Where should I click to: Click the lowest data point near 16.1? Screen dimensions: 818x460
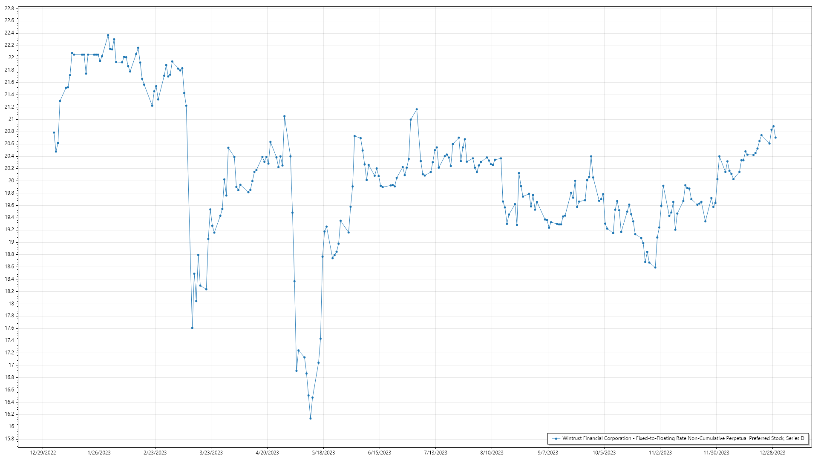(311, 418)
